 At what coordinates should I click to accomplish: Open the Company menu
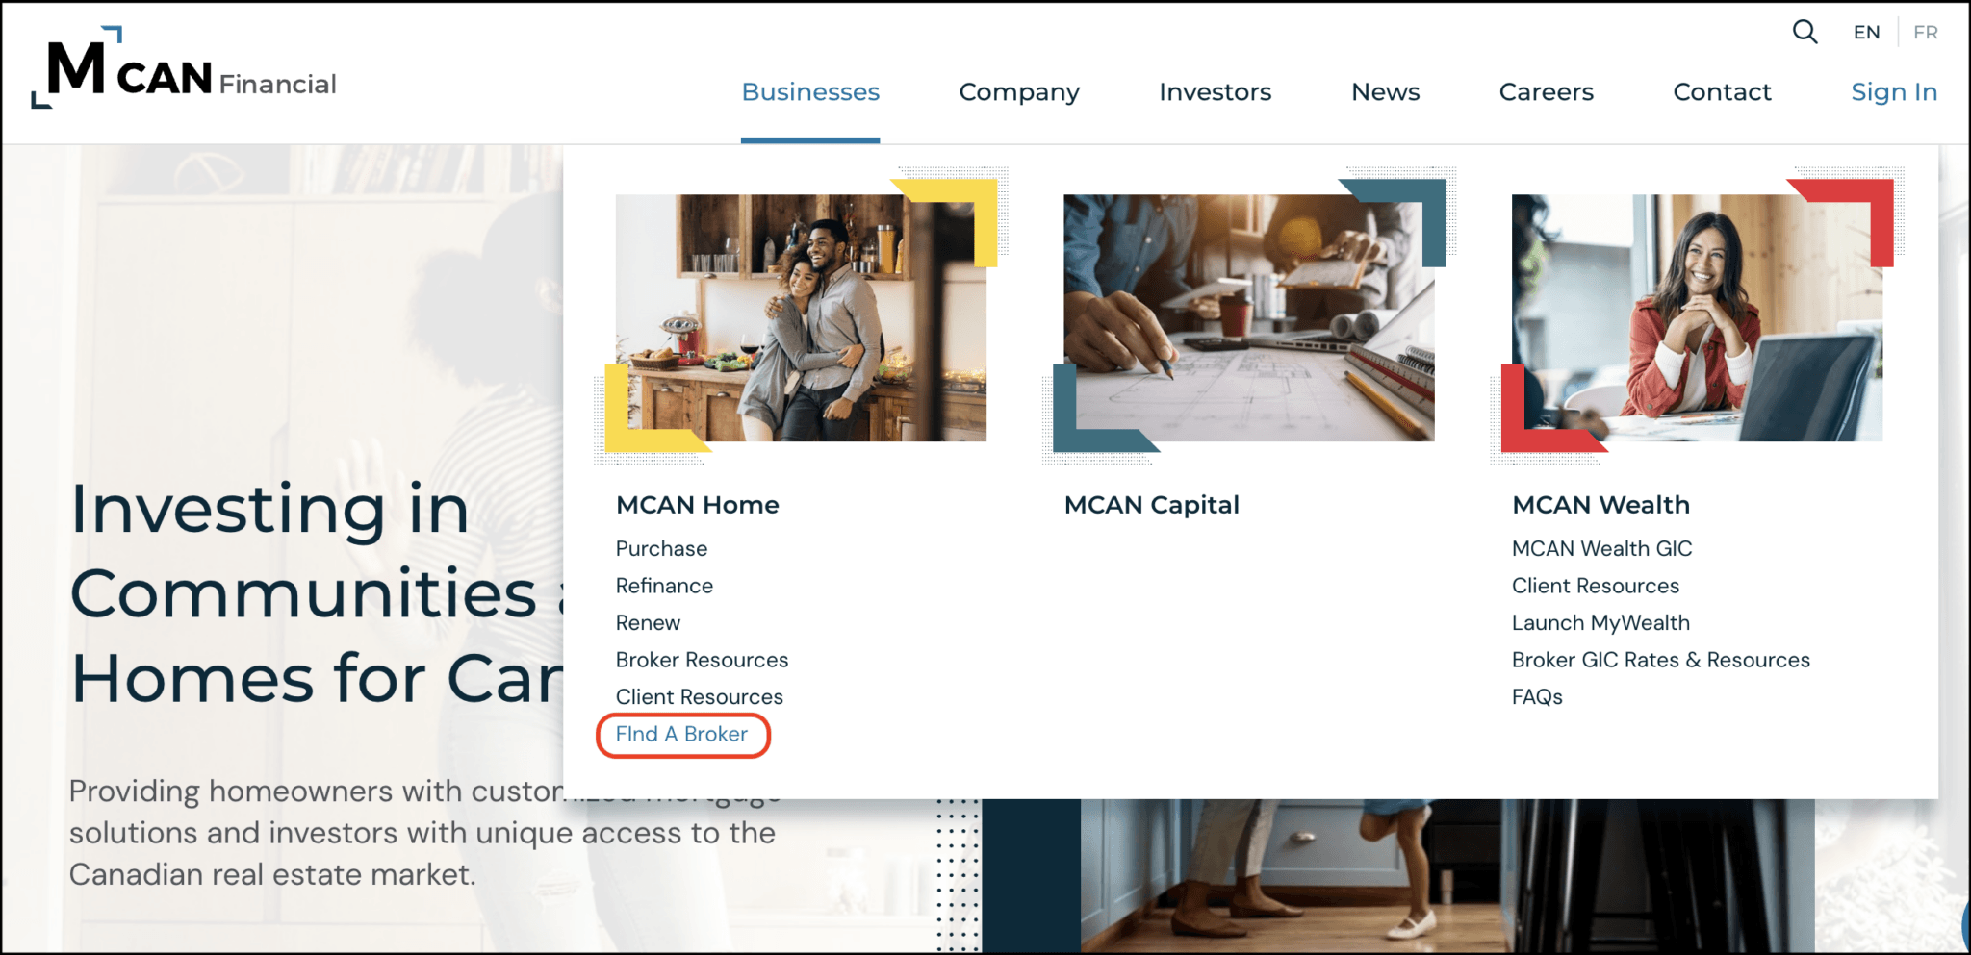click(1018, 92)
